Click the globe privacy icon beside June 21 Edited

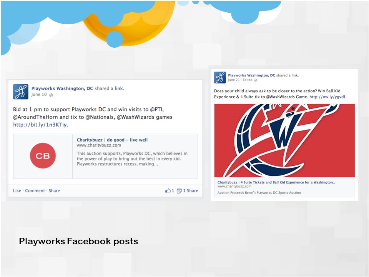pyautogui.click(x=256, y=80)
